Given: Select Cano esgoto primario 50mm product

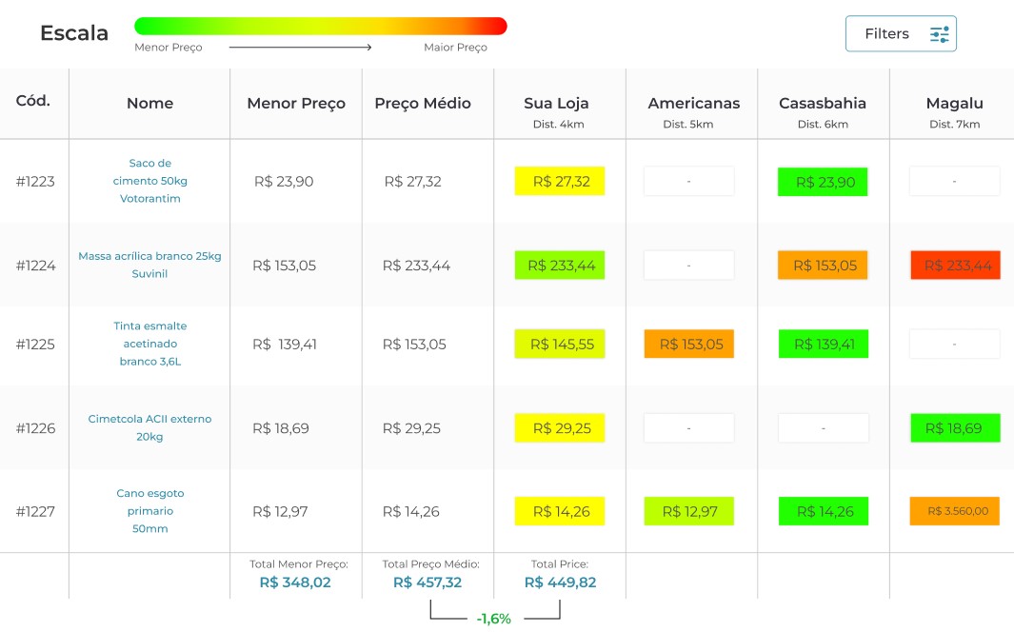Looking at the screenshot, I should (x=149, y=511).
